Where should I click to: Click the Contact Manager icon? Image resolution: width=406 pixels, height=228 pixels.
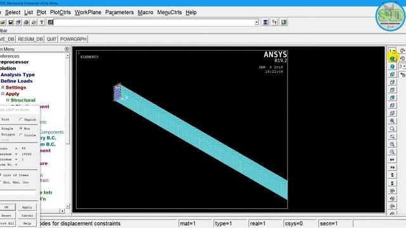coord(284,22)
